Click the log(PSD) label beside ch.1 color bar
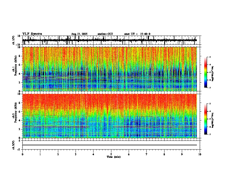This screenshot has width=225, height=173. pos(213,74)
